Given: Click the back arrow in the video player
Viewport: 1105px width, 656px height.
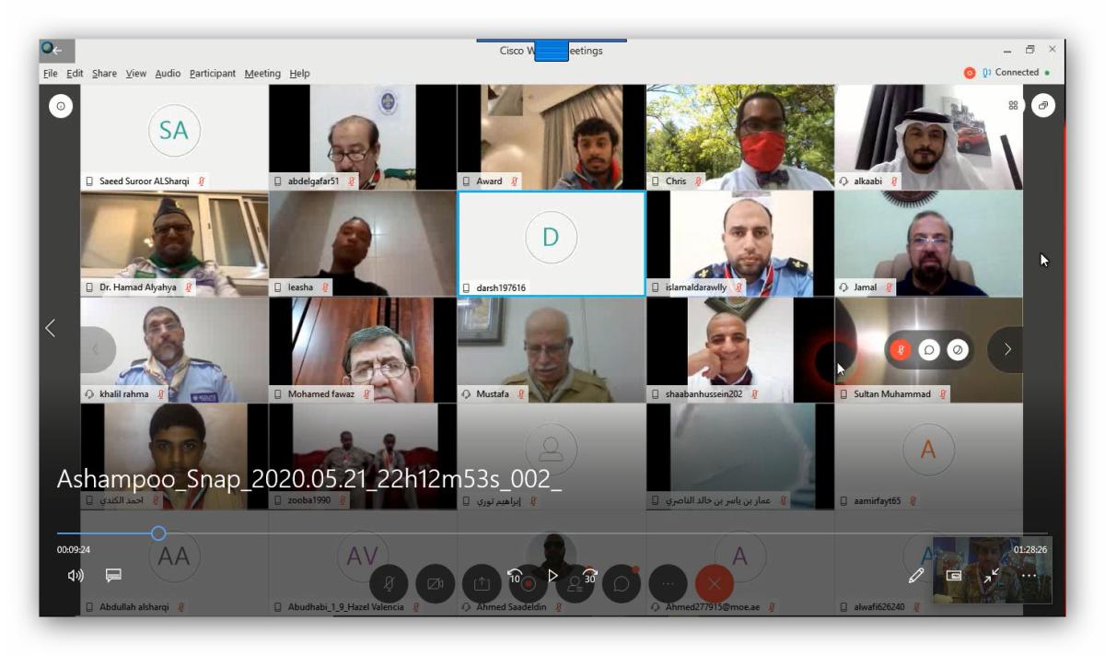Looking at the screenshot, I should point(57,50).
